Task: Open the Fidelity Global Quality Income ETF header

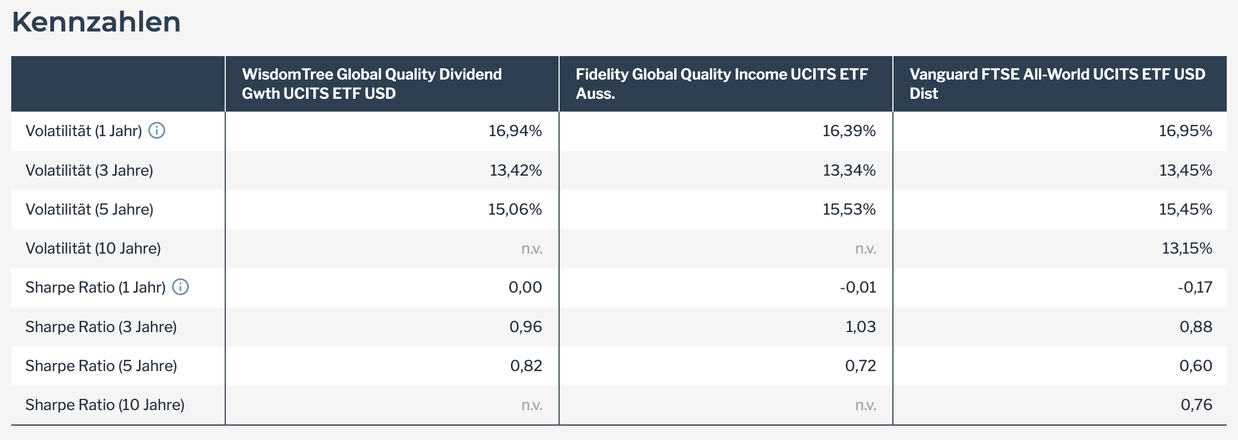Action: (722, 84)
